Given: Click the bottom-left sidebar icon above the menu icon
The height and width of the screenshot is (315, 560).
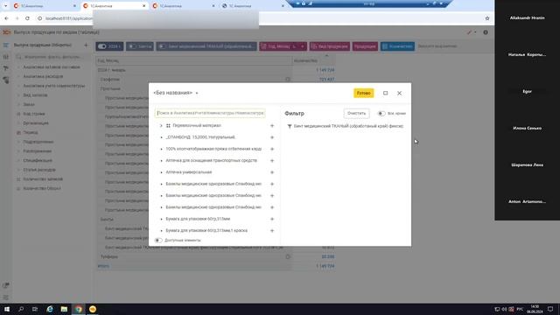Looking at the screenshot, I should 6,285.
